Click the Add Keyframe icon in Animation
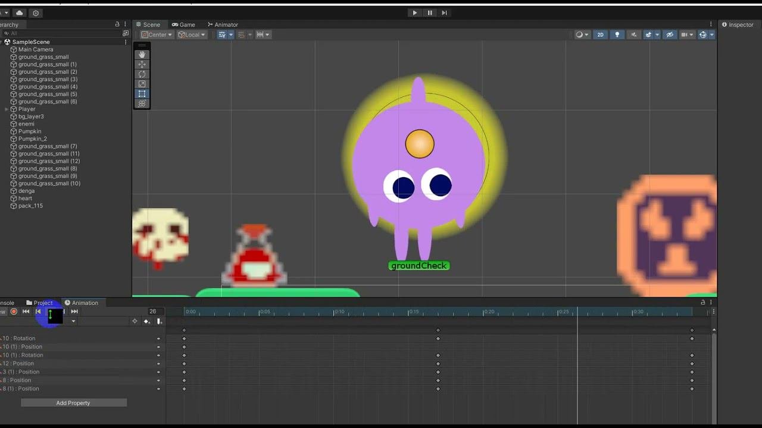Viewport: 762px width, 428px height. point(146,322)
